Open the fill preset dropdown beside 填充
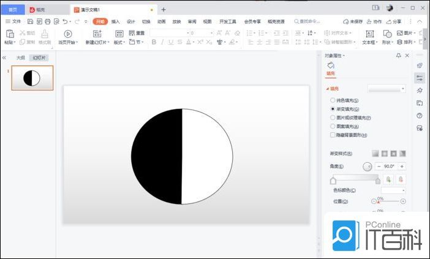The height and width of the screenshot is (259, 430). coord(387,89)
